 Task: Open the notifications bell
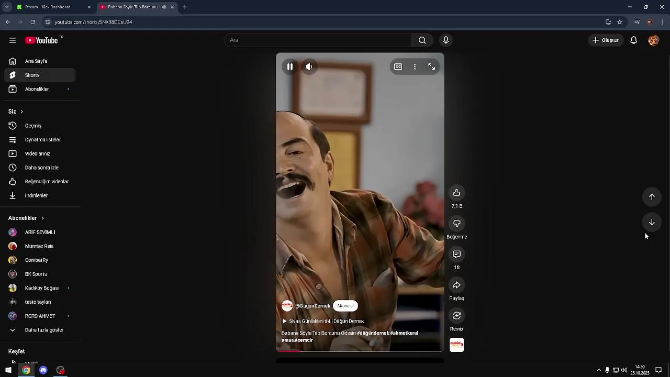[633, 40]
